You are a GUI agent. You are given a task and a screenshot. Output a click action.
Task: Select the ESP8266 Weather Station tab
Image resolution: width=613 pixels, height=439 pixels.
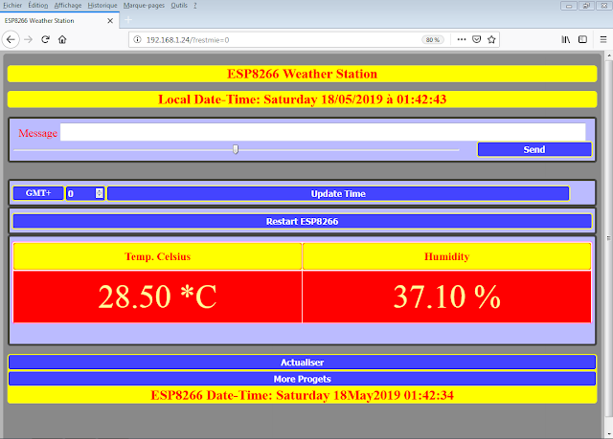[59, 20]
